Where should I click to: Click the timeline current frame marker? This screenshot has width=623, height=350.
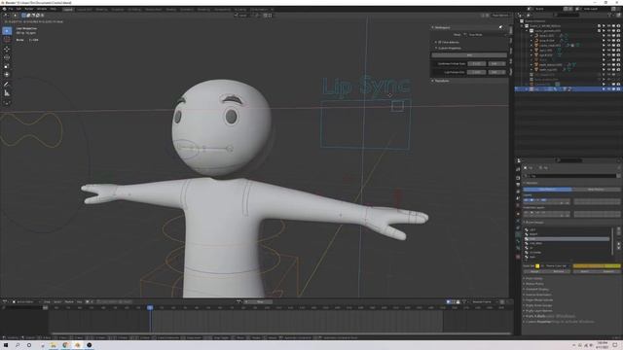pyautogui.click(x=150, y=307)
